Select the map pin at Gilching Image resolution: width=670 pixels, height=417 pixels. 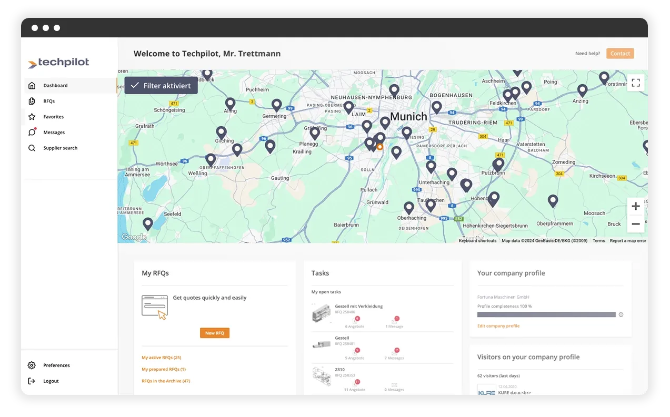(x=222, y=133)
